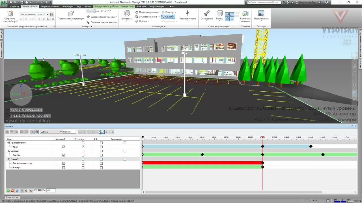This screenshot has height=203, width=362.
Task: Click the first middle keyframe on Сцена 2 Камера track
Action: (202, 155)
